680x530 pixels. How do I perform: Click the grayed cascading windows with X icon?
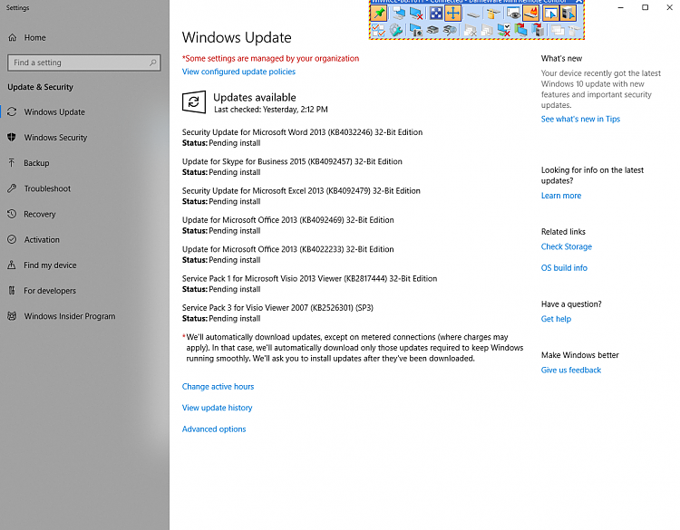(470, 30)
